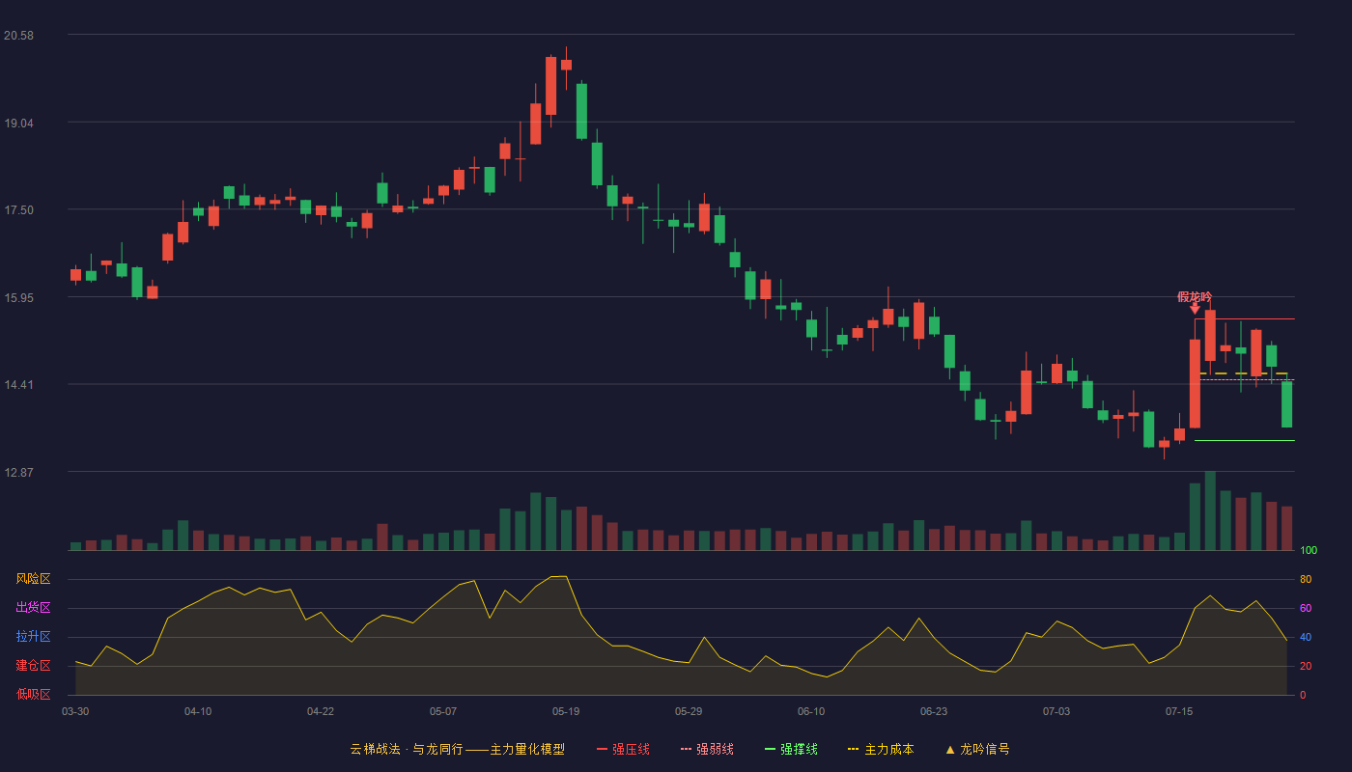Click the 建仓区 zone label
This screenshot has height=772, width=1352.
33,666
